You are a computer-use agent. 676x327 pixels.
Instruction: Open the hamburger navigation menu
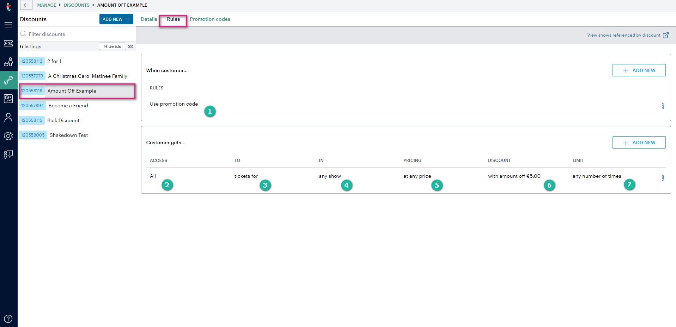[x=8, y=25]
